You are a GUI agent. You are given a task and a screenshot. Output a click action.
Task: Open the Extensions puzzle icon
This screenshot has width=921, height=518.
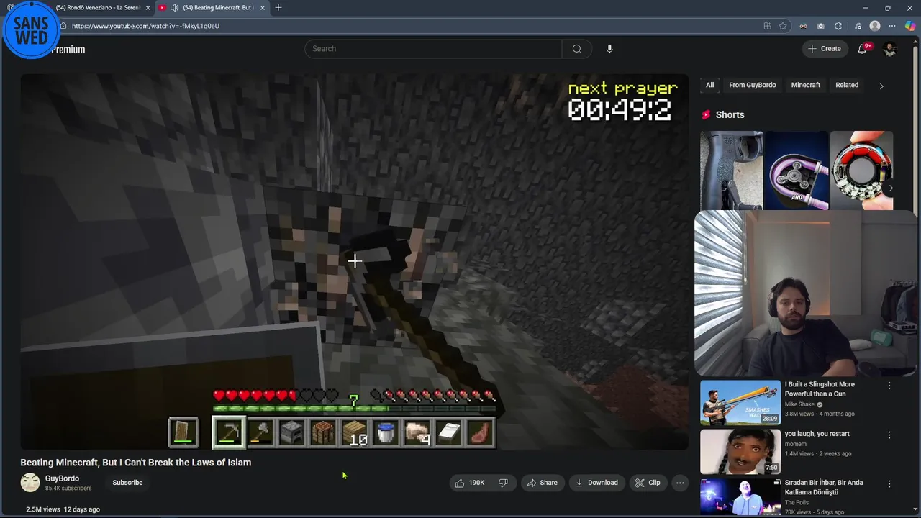(x=838, y=26)
